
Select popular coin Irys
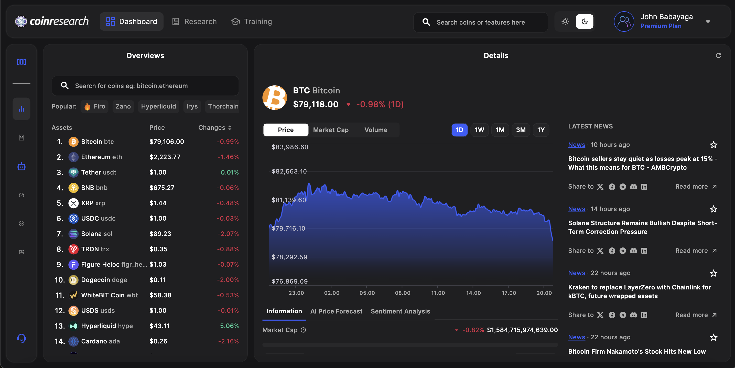coord(192,106)
